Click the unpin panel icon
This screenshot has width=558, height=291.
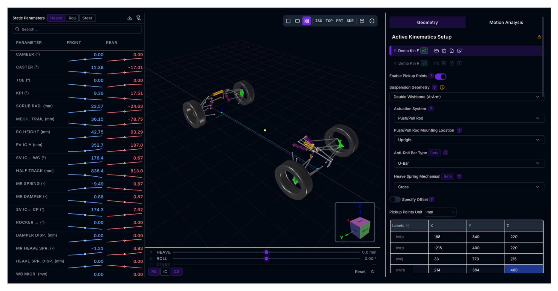pyautogui.click(x=138, y=18)
